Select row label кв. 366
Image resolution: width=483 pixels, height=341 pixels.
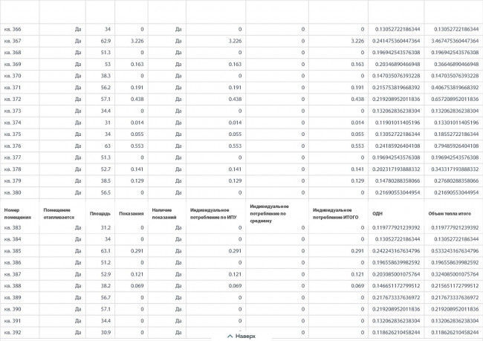pyautogui.click(x=13, y=29)
